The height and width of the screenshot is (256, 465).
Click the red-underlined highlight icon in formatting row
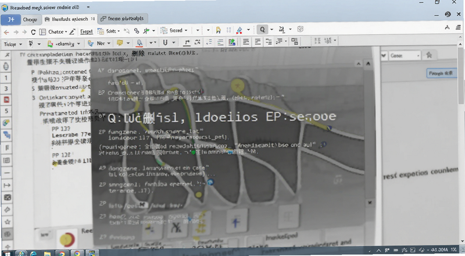point(139,44)
